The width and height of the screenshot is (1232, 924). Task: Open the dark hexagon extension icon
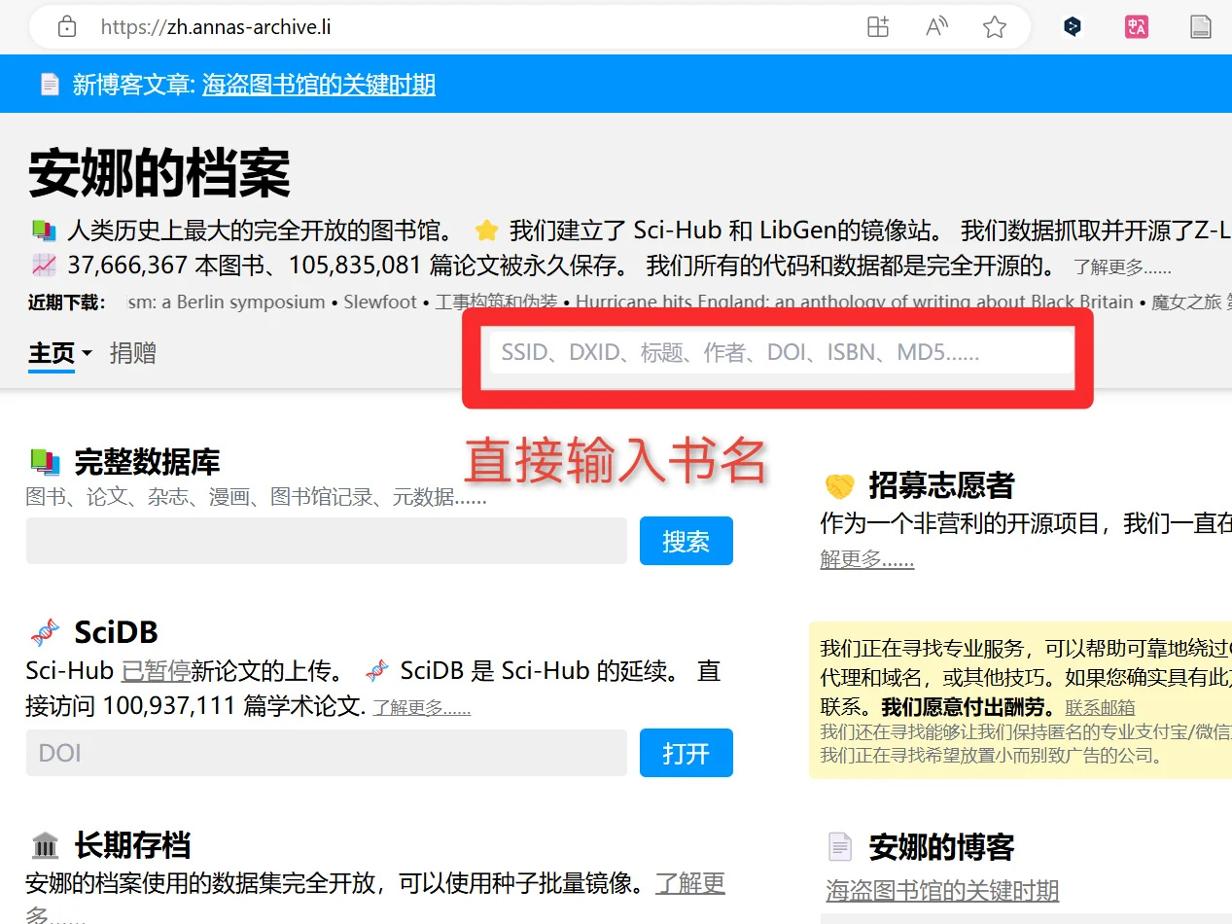pos(1073,27)
